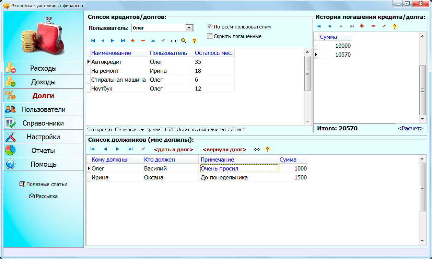Select the 'Ноутбук' row in credits table
Viewport: 432px width, 259px height.
pos(102,89)
